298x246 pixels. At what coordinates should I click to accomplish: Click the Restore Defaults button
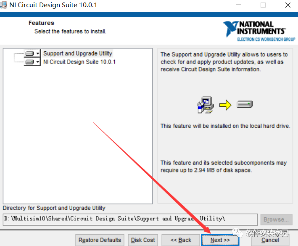100,240
